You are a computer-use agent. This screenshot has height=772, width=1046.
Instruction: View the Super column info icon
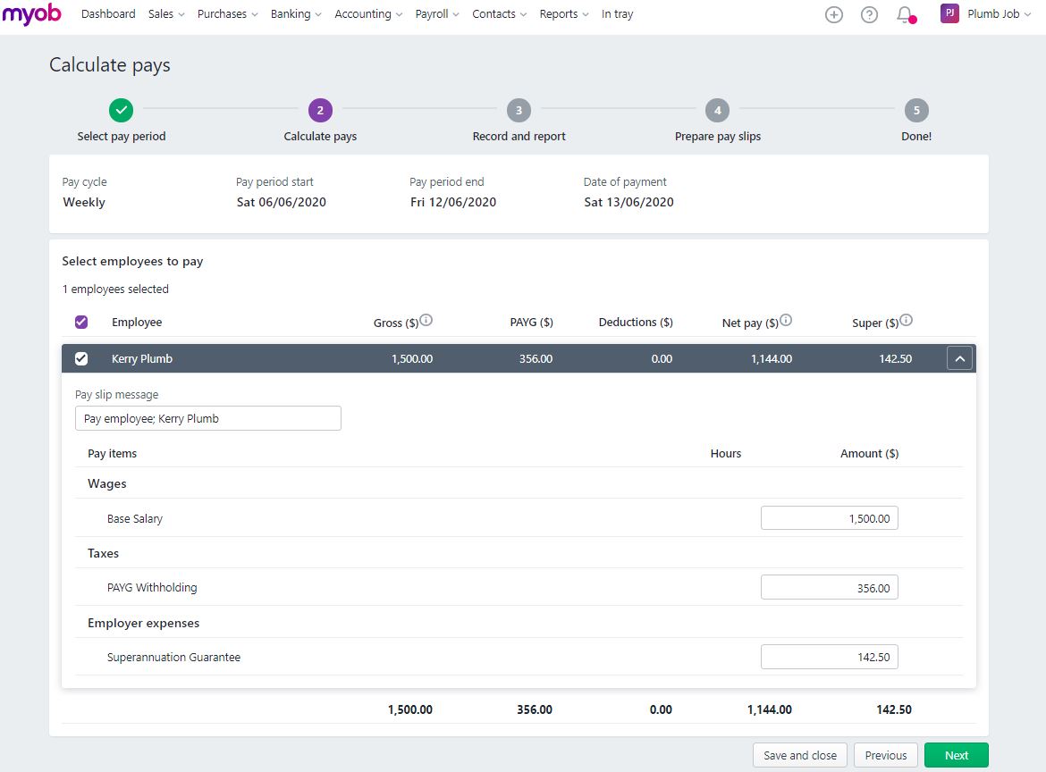[907, 318]
